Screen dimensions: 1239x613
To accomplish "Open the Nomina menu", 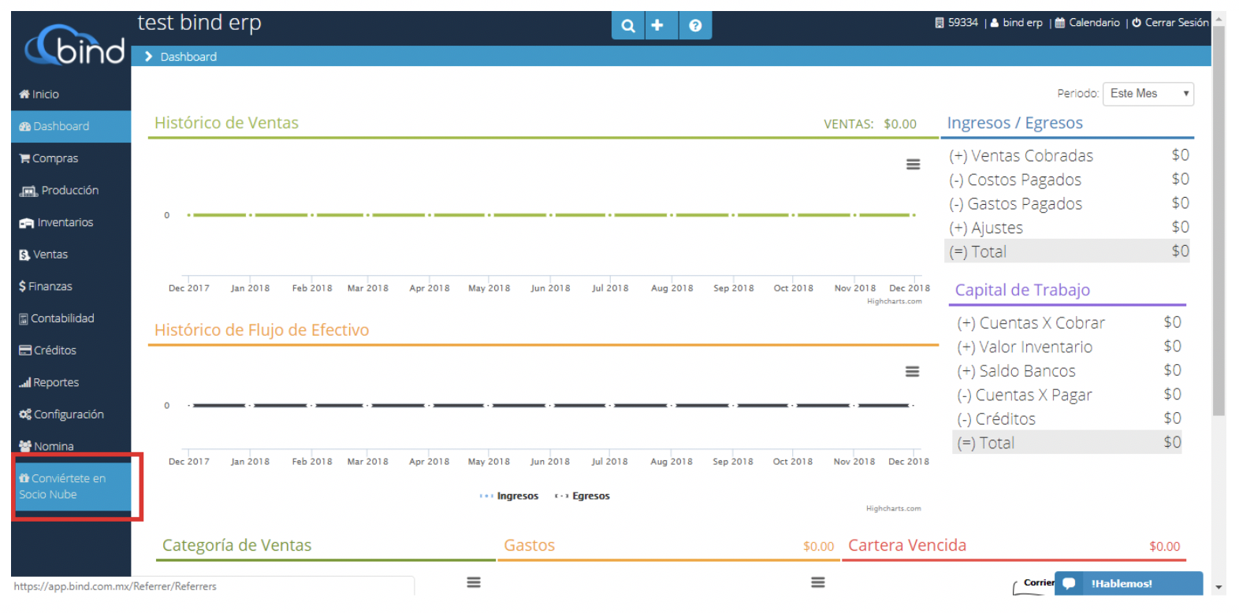I will click(71, 446).
